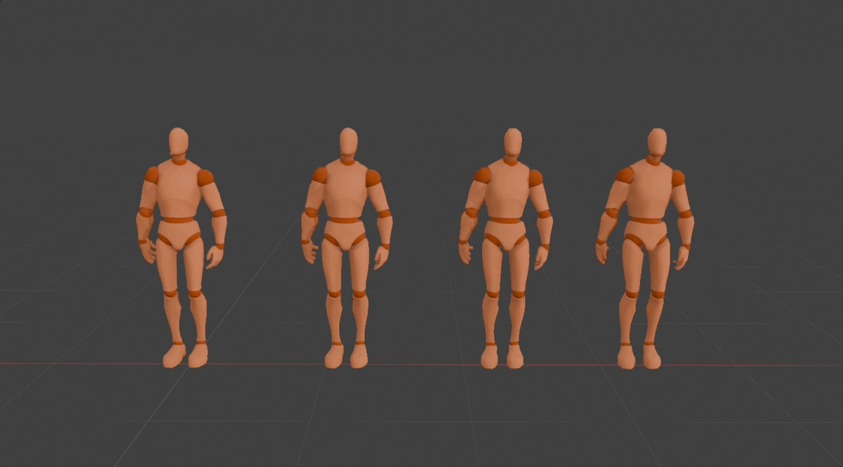Click the second mannequin's head
843x467 pixels.
point(348,143)
